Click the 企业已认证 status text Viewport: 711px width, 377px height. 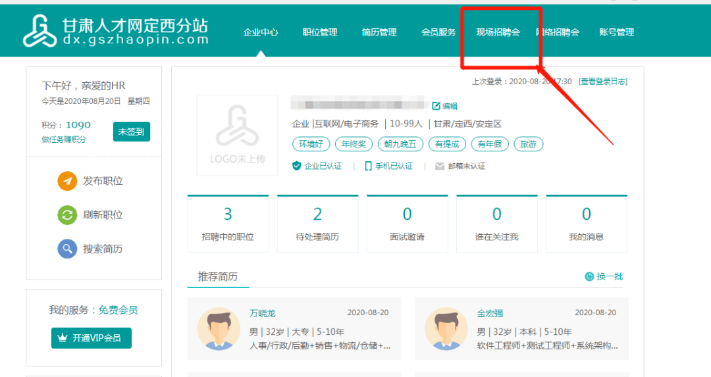[323, 166]
